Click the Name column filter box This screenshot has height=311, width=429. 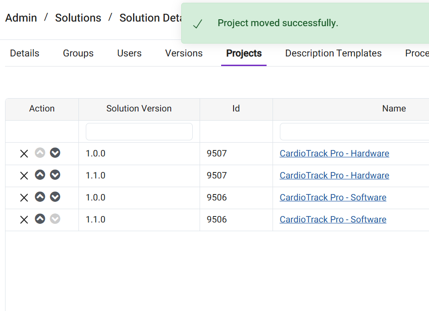click(354, 132)
